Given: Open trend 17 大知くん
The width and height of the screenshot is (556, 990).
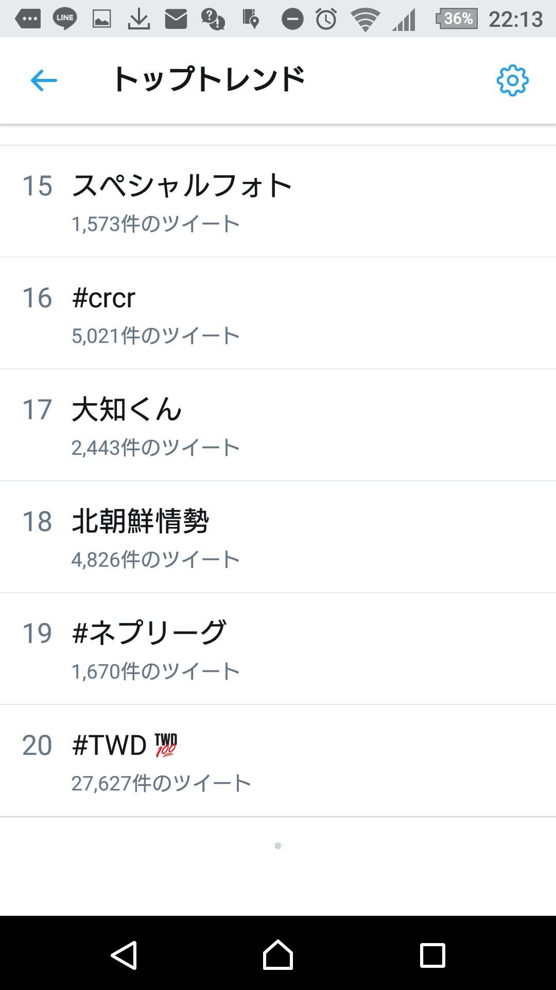Looking at the screenshot, I should 278,425.
